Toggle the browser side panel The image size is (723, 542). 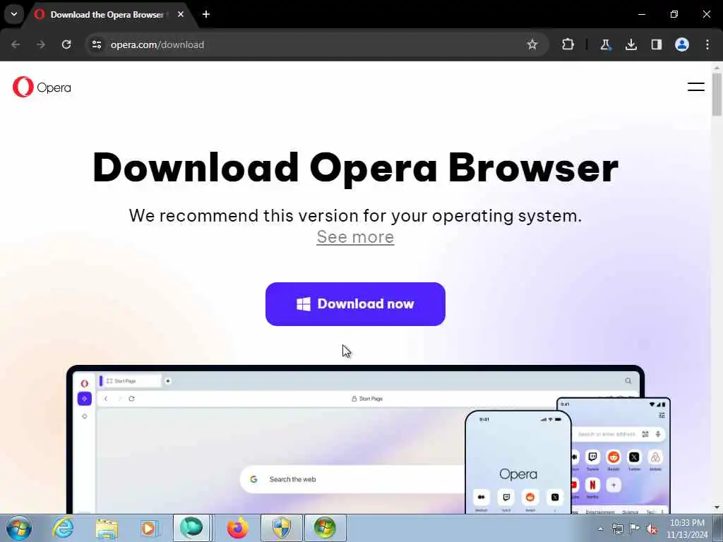point(656,44)
